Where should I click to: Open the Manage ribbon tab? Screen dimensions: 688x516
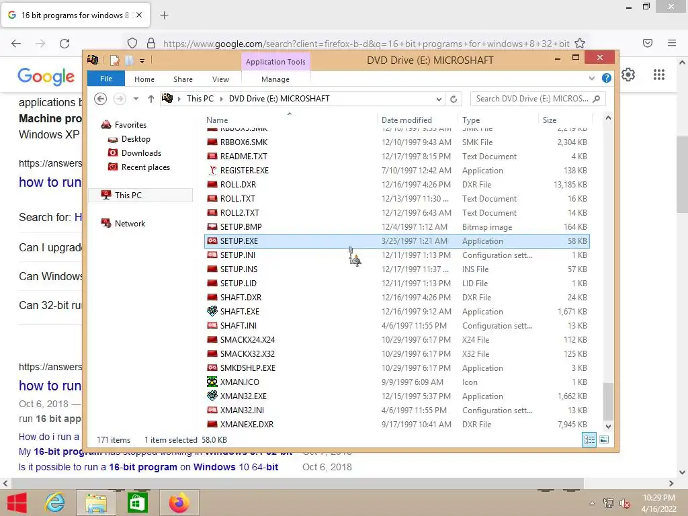(x=275, y=79)
